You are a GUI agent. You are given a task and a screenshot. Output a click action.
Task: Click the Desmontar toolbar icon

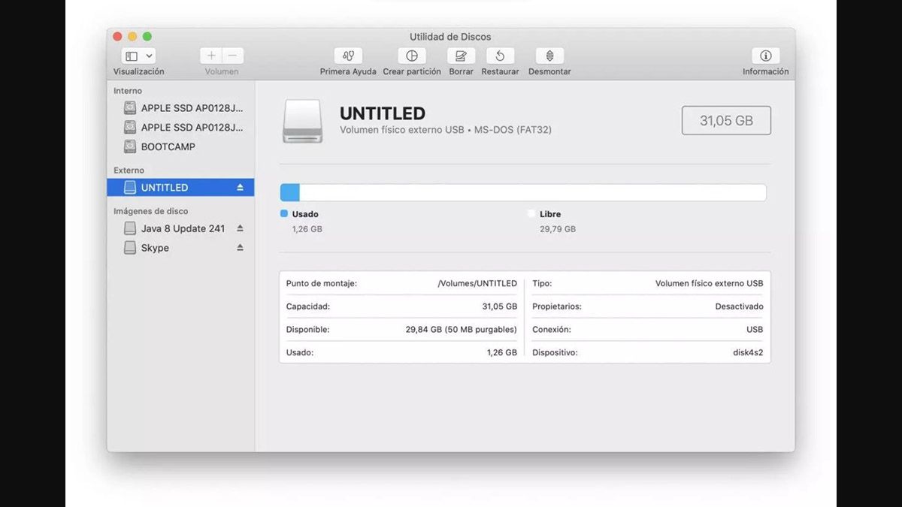(549, 56)
